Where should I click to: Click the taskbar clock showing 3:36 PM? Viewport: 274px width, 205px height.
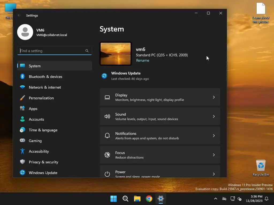pyautogui.click(x=254, y=199)
